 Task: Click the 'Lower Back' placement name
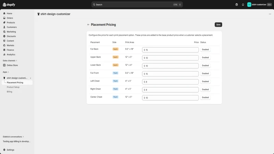(x=96, y=65)
